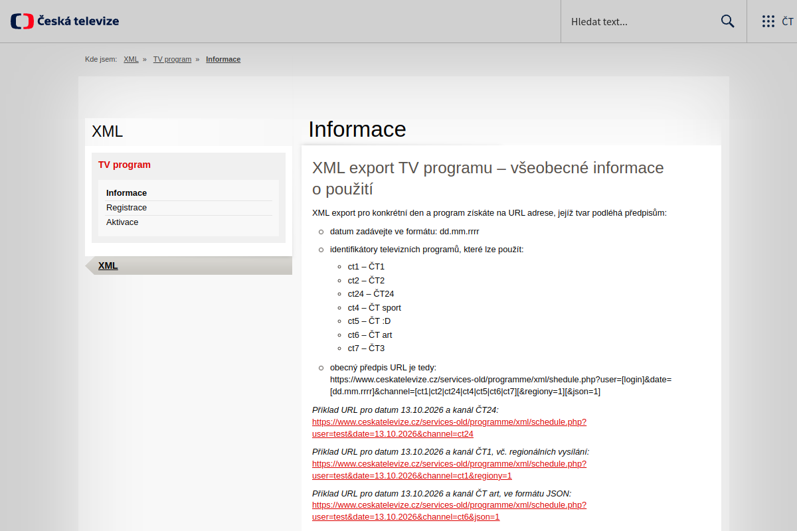Screen dimensions: 797x531
Task: Click the 'datum zadávejte ve formátu' line
Action: click(404, 232)
